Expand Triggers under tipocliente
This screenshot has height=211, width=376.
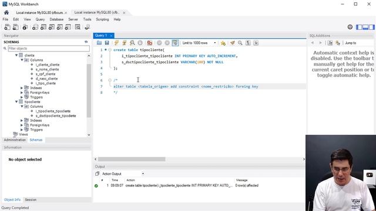click(x=22, y=130)
